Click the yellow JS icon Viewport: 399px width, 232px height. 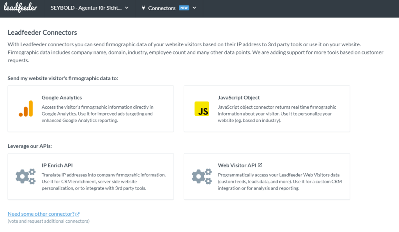pos(202,109)
